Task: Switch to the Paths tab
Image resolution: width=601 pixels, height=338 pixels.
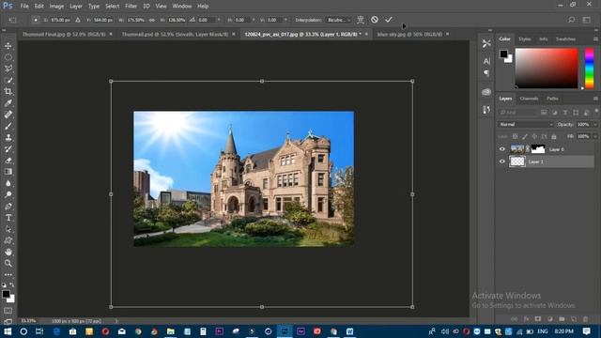Action: (552, 99)
